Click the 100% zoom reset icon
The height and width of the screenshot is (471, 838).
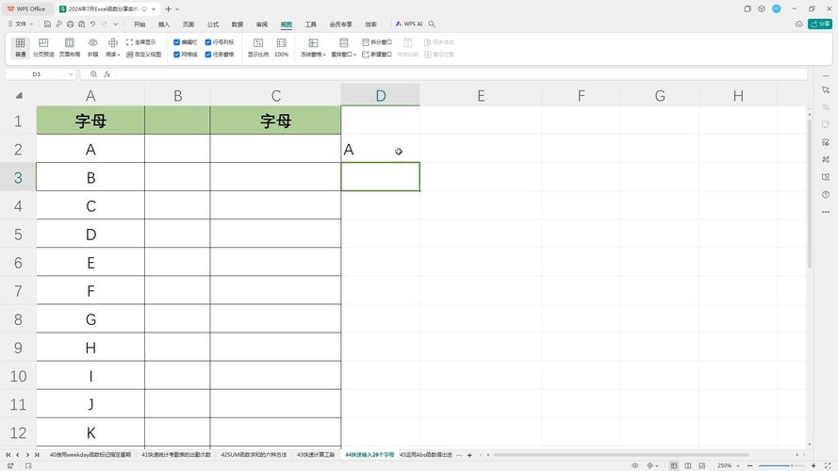point(281,47)
